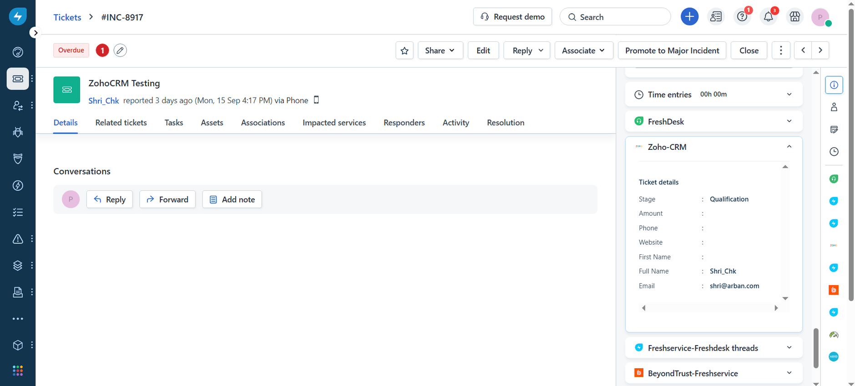Open the requester person icon in right rail

834,107
